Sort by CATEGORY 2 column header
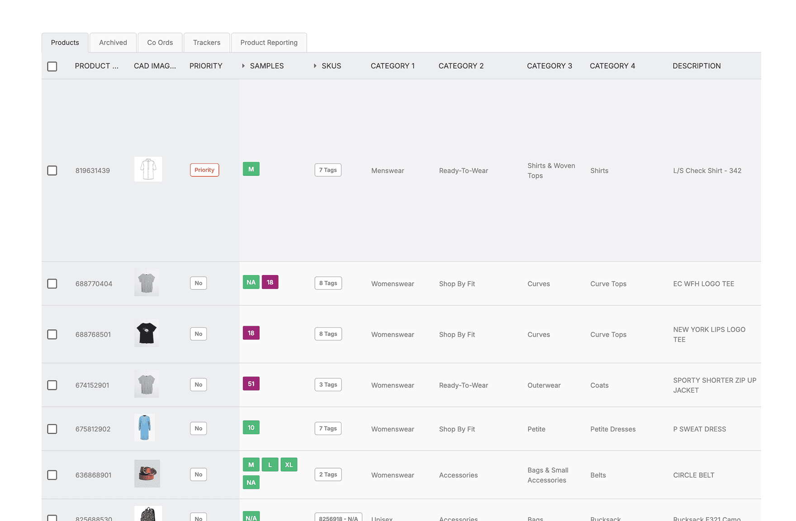This screenshot has width=796, height=521. tap(461, 66)
